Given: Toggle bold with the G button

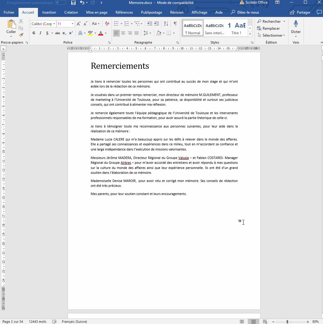Looking at the screenshot, I should 34,33.
